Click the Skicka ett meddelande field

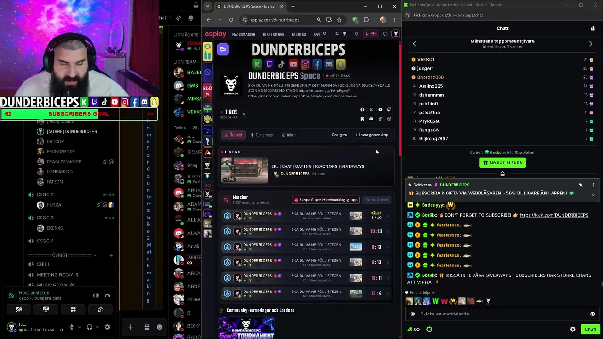pos(502,314)
